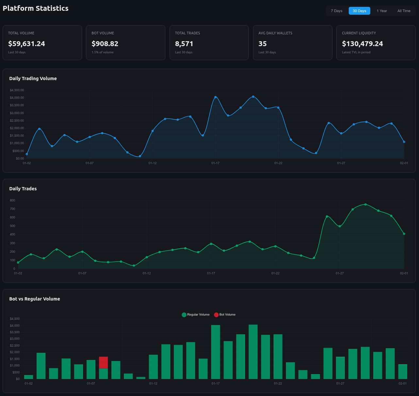This screenshot has height=396, width=419.
Task: Switch to the 7 Days view
Action: pyautogui.click(x=337, y=10)
